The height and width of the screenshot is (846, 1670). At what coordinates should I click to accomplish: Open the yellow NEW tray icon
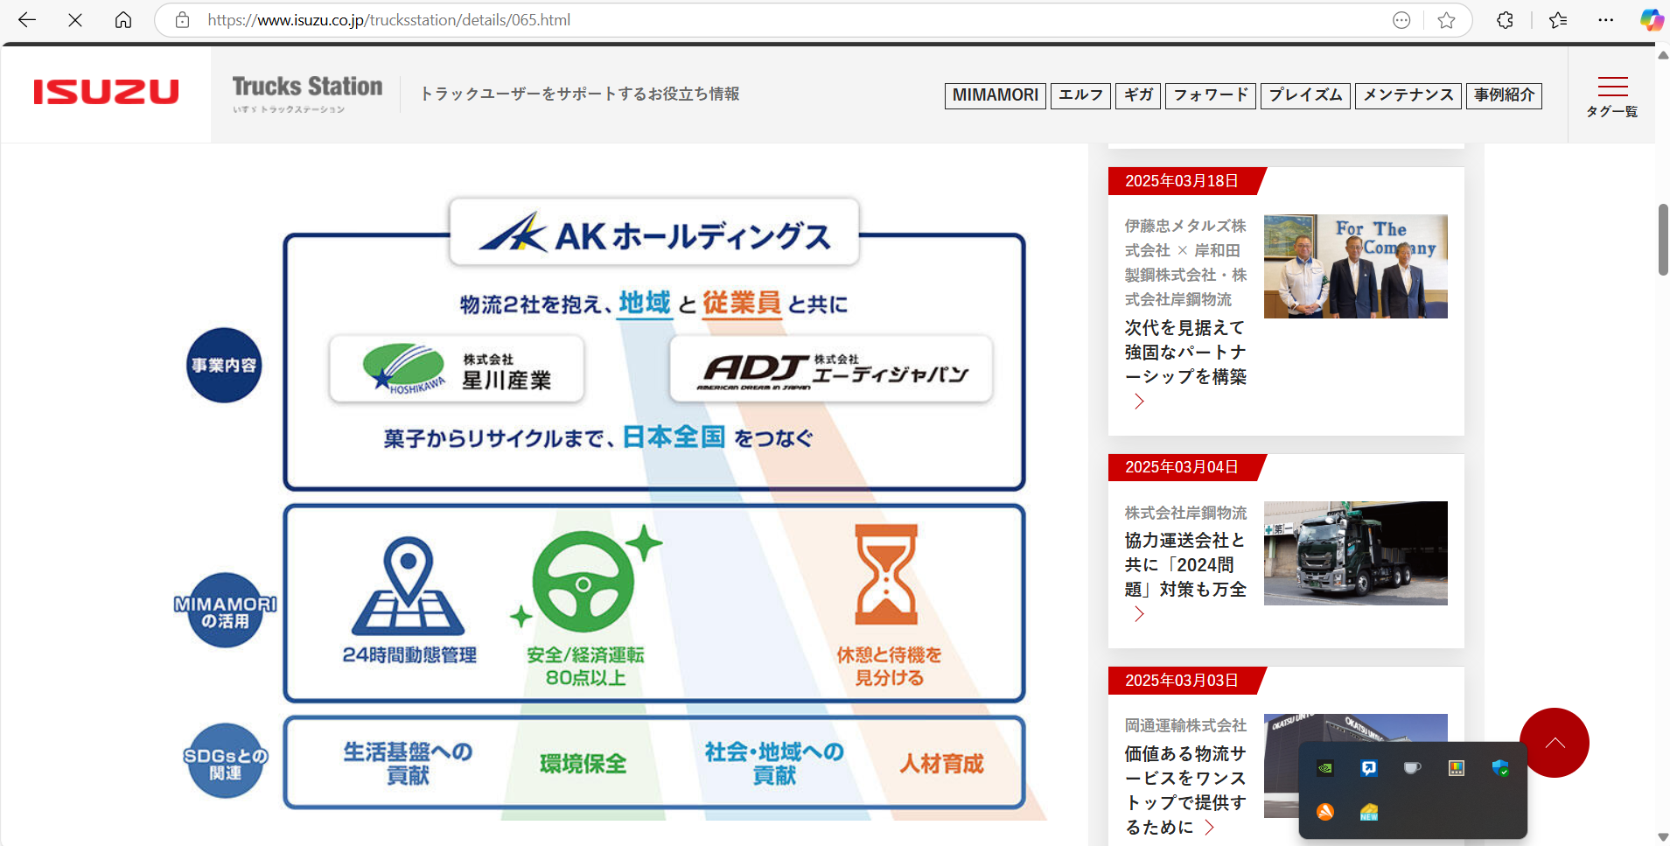click(x=1369, y=812)
